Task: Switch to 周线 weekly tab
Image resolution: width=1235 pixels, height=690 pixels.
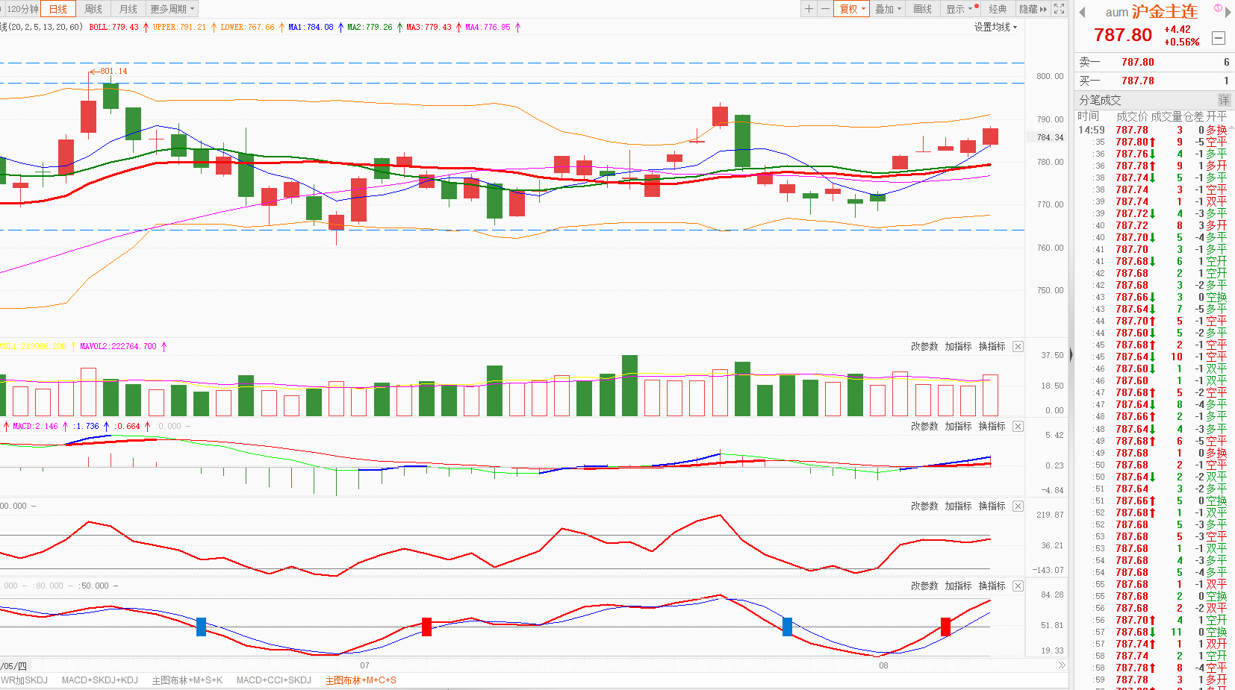Action: click(x=93, y=9)
